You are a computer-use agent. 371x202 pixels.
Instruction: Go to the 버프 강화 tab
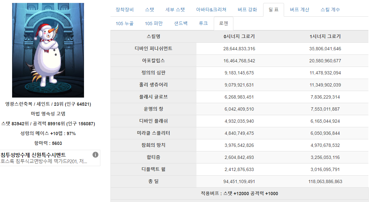247,10
